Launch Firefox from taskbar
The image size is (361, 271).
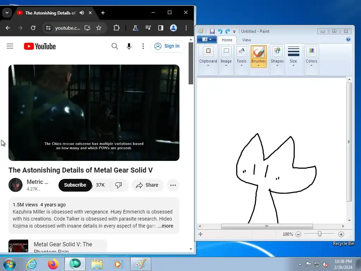53,264
